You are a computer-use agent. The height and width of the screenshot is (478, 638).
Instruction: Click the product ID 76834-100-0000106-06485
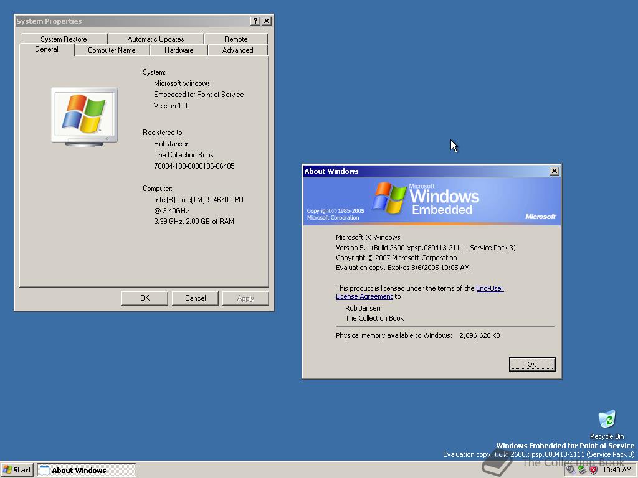(194, 166)
